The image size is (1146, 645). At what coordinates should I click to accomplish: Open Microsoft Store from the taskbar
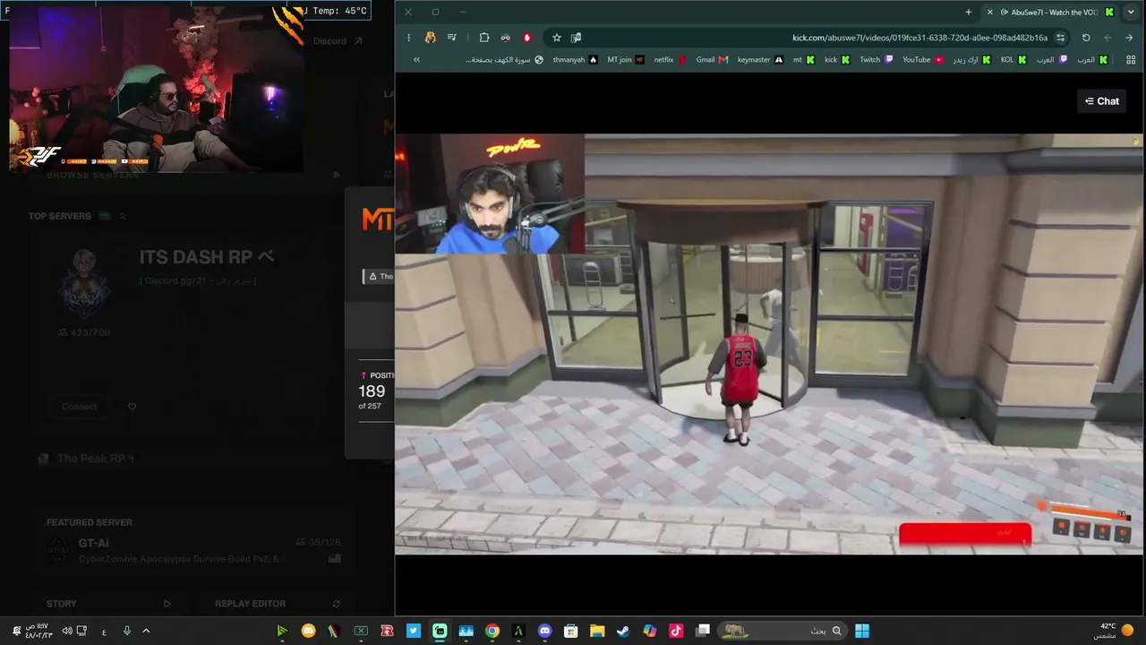(x=571, y=631)
